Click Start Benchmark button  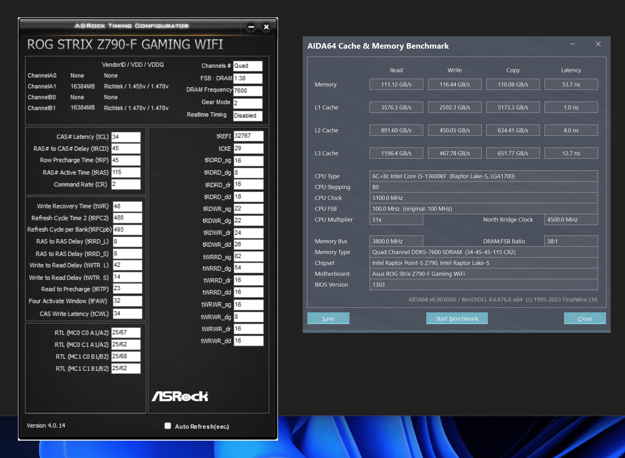457,319
